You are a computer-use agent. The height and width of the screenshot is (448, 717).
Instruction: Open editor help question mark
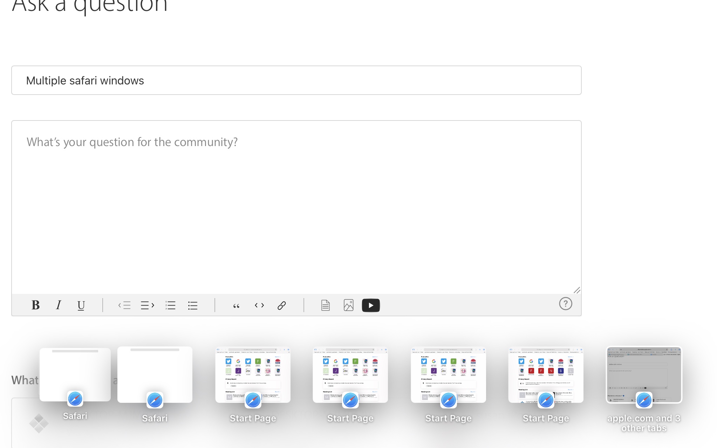point(565,304)
